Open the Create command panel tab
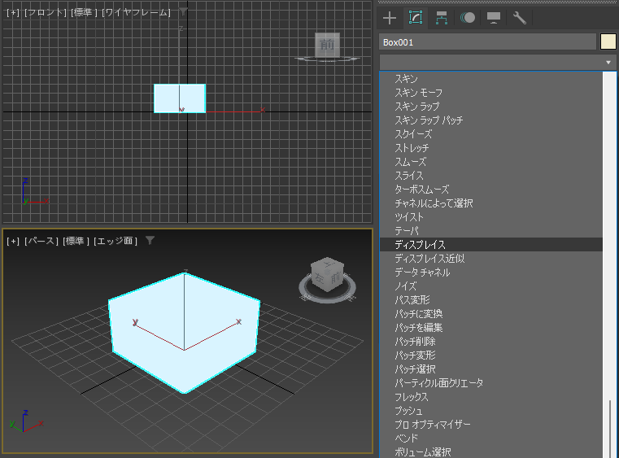This screenshot has height=458, width=619. [x=390, y=18]
